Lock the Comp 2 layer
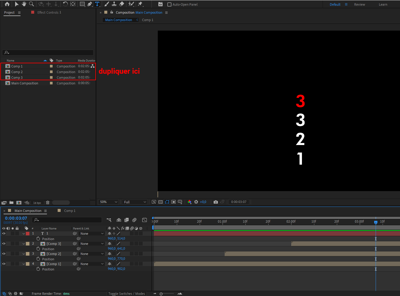 [17, 254]
